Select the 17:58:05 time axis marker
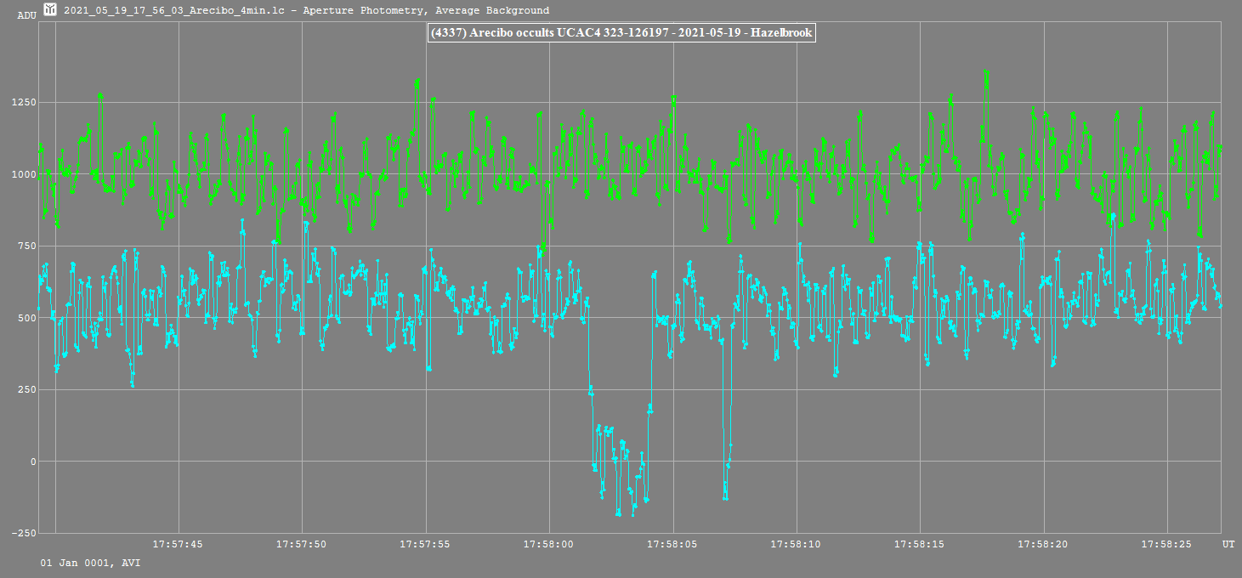 pyautogui.click(x=672, y=543)
